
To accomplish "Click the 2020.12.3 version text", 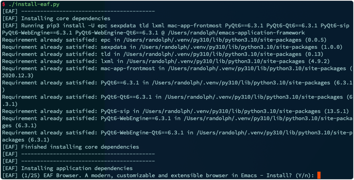I will click(18, 75).
